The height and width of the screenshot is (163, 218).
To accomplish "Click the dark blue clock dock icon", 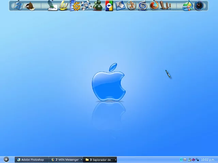I will pyautogui.click(x=199, y=6).
